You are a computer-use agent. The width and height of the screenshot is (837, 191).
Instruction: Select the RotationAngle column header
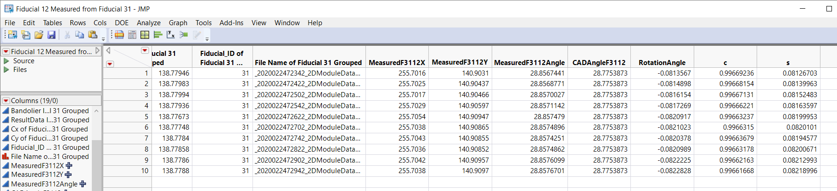[662, 63]
